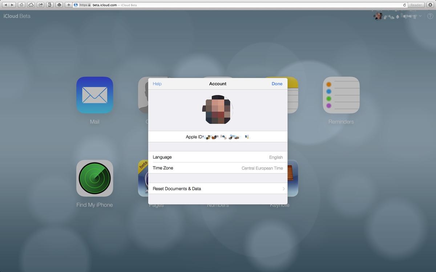
Task: Click Done to close Account dialog
Action: (277, 84)
